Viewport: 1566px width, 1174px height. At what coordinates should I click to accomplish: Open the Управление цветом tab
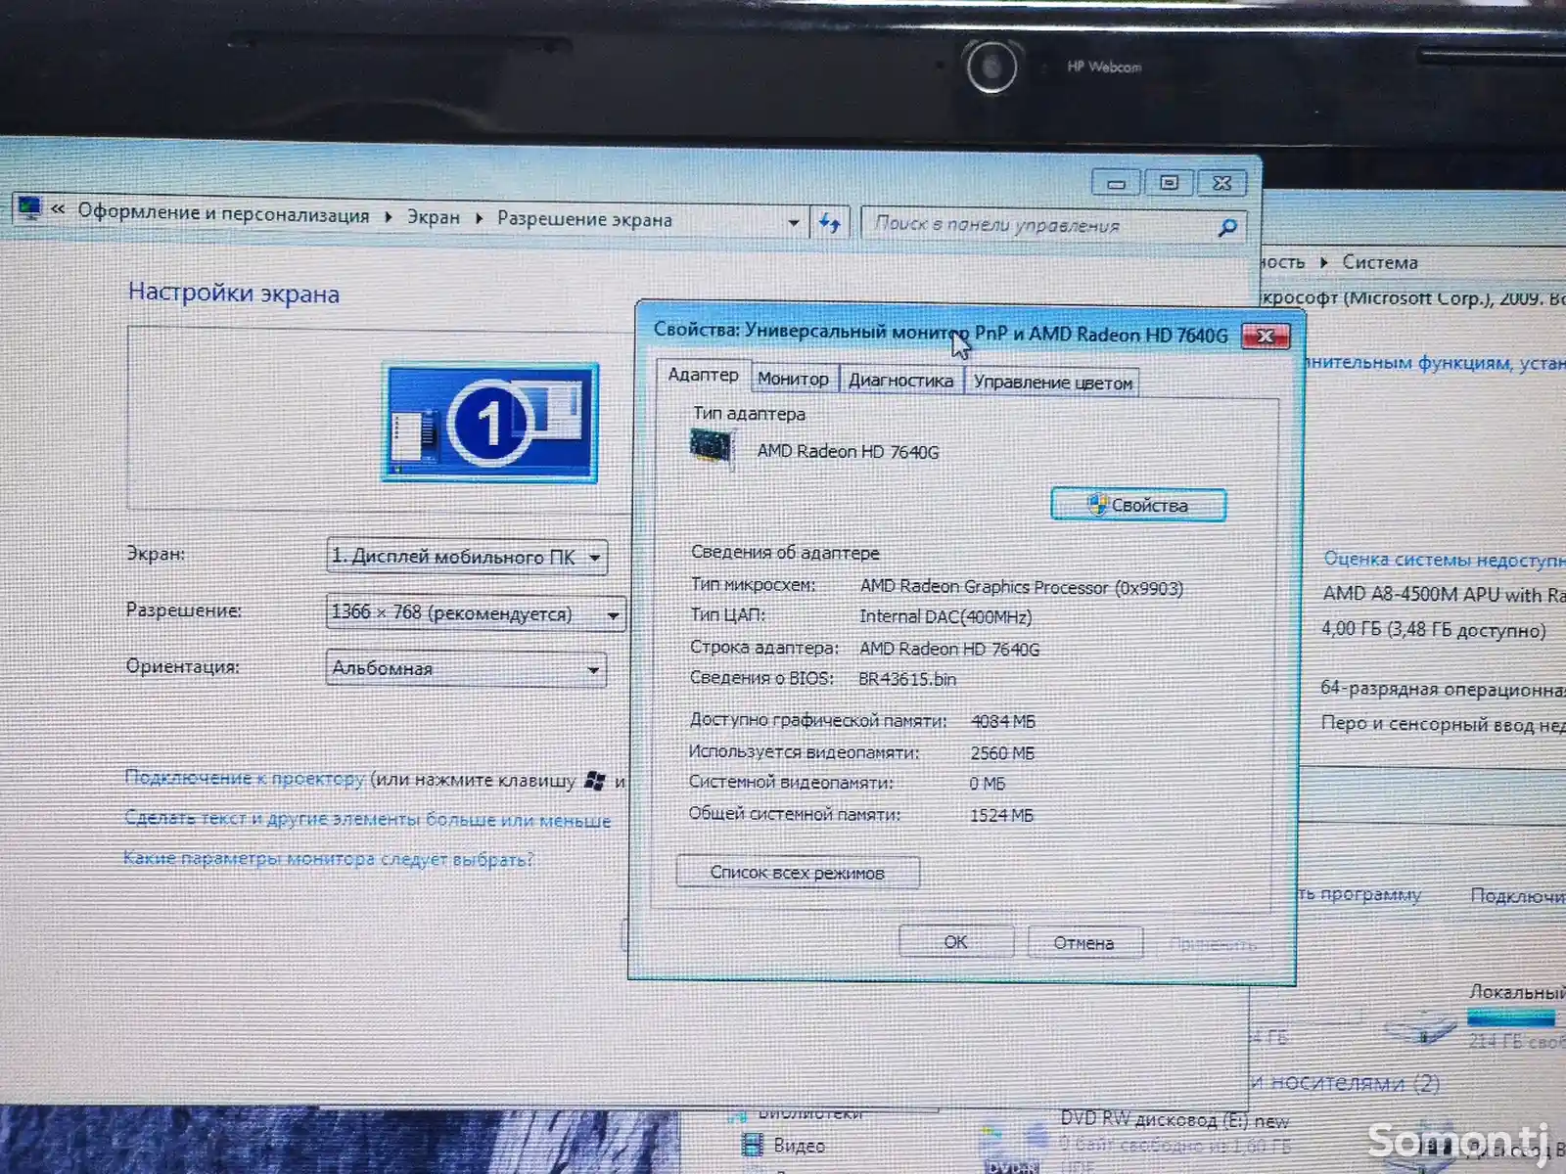(1053, 383)
